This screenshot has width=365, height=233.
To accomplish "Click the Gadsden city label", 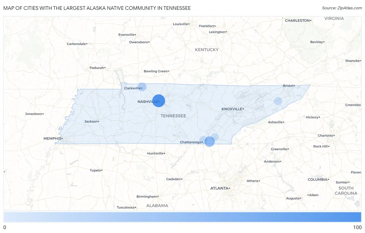I will click(173, 179).
